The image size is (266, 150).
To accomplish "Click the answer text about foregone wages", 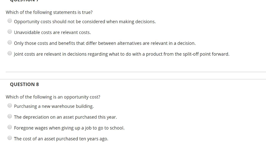I will coord(69,128).
